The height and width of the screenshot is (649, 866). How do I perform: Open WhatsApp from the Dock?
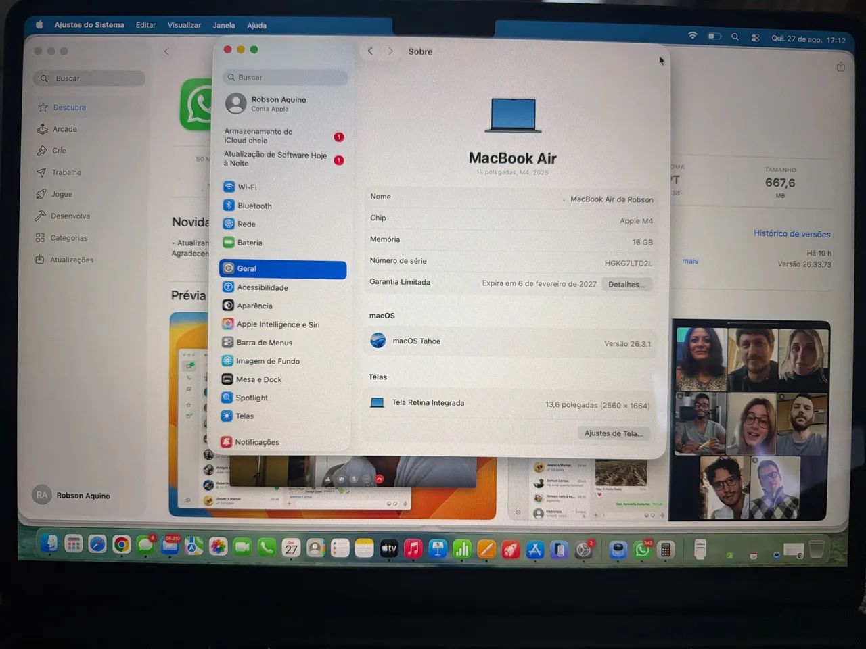pos(642,550)
